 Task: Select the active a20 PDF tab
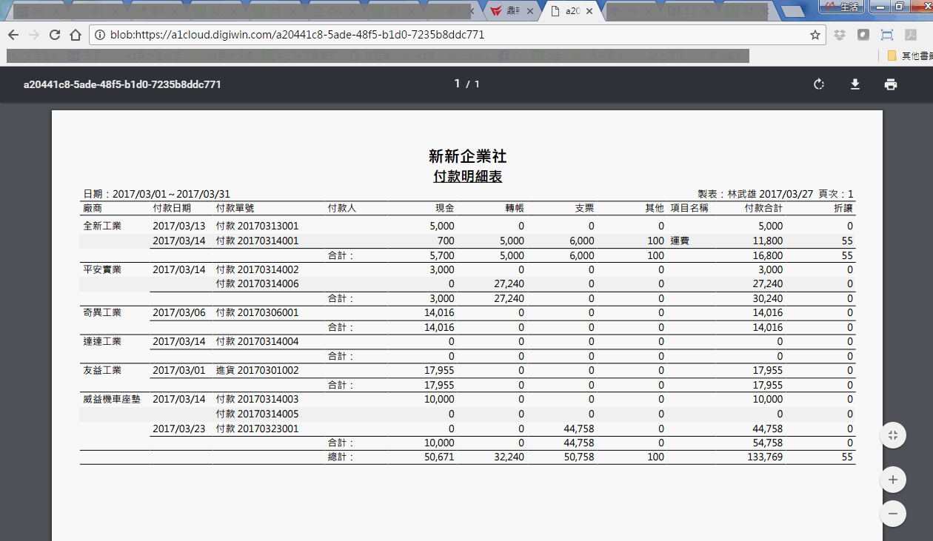[x=571, y=11]
